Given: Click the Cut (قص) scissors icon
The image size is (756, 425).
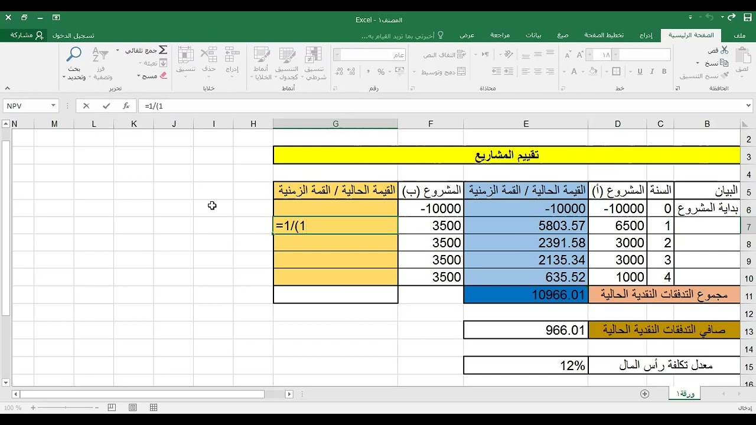Looking at the screenshot, I should tap(724, 51).
